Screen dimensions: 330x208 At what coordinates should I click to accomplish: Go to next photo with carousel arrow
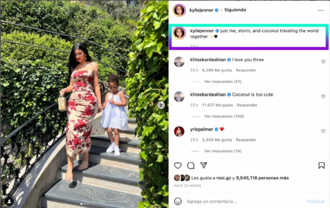pyautogui.click(x=161, y=105)
